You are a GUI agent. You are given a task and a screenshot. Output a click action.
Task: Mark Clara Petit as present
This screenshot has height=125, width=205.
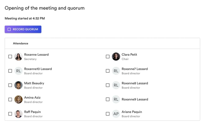108,57
